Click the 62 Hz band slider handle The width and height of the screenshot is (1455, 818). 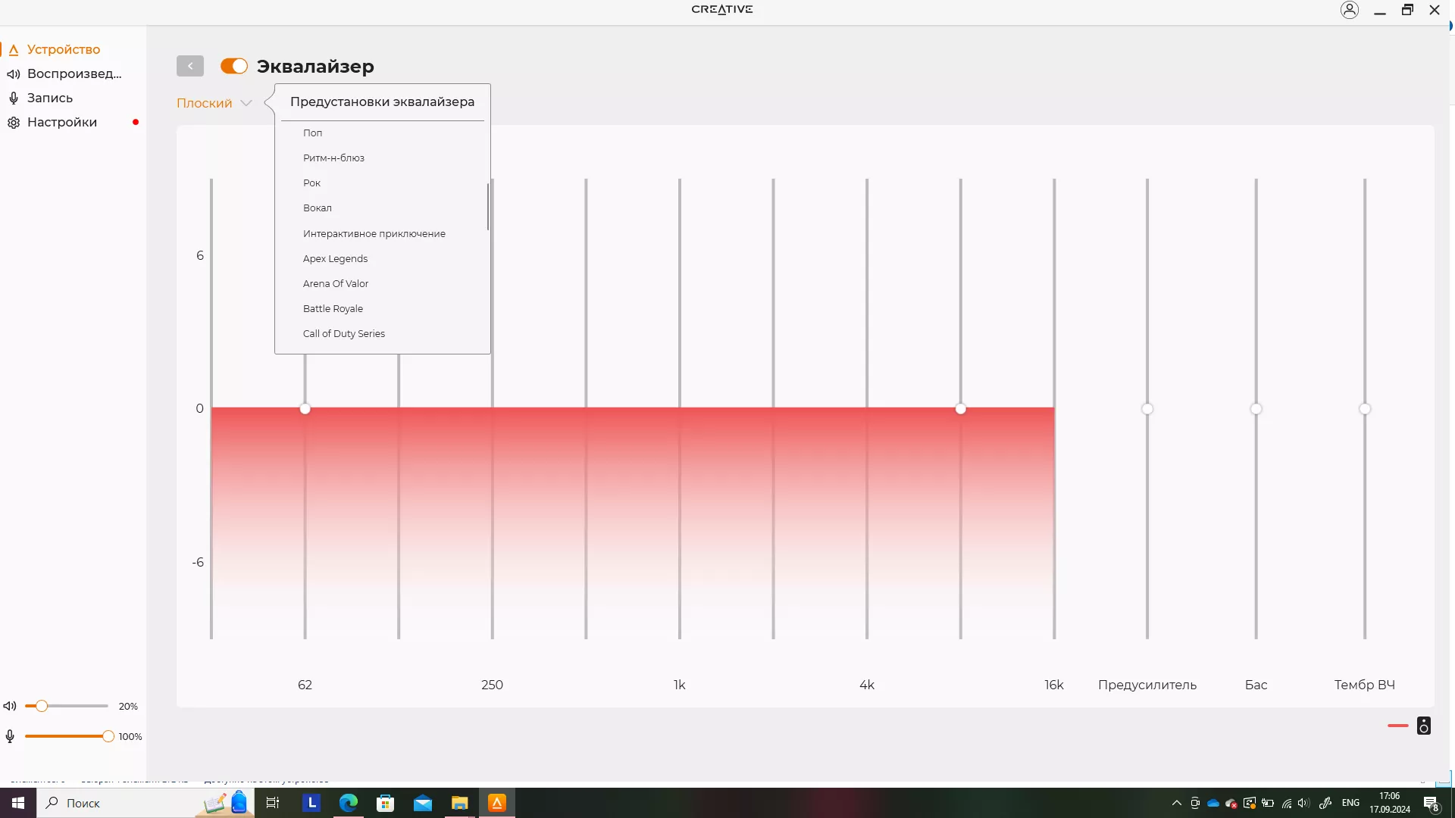click(305, 409)
